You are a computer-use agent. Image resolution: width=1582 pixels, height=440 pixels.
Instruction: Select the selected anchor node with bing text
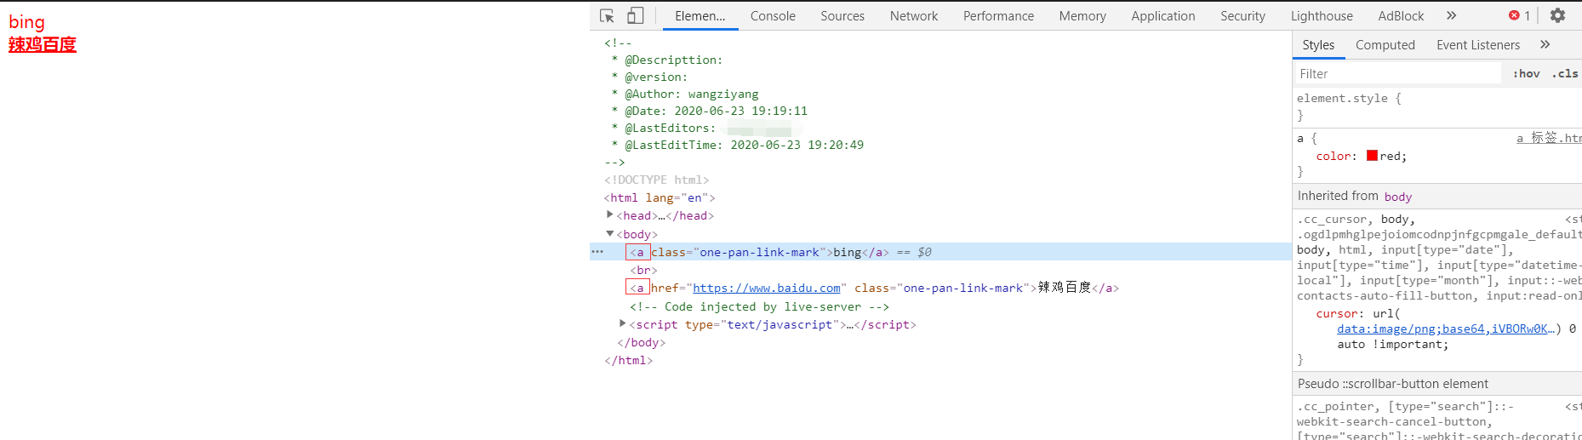940,252
